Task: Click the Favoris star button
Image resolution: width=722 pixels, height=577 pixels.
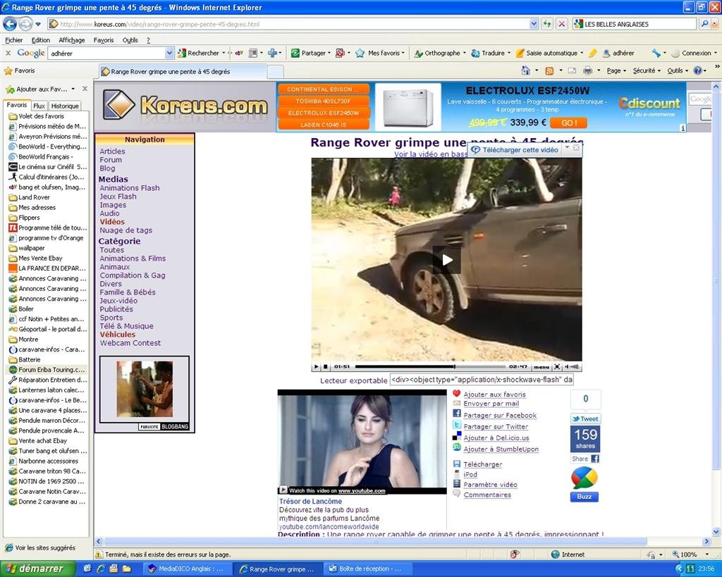Action: pyautogui.click(x=19, y=71)
